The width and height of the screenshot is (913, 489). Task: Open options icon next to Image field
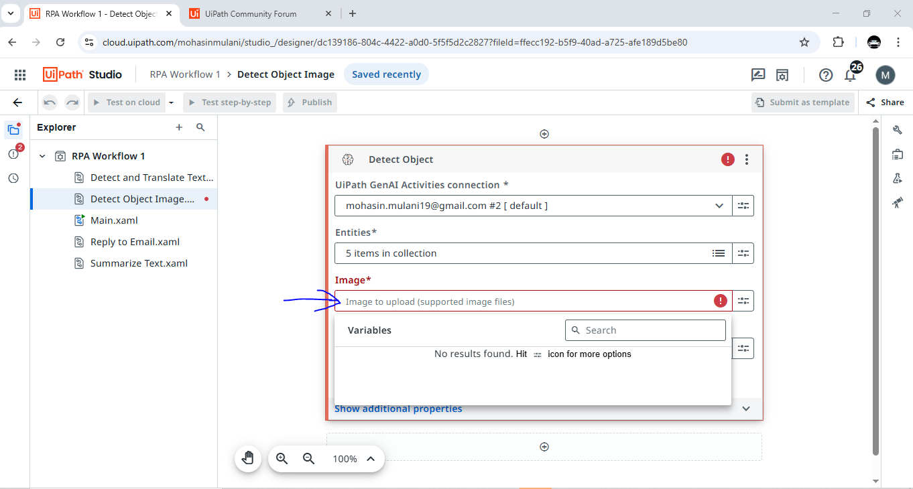(x=743, y=301)
